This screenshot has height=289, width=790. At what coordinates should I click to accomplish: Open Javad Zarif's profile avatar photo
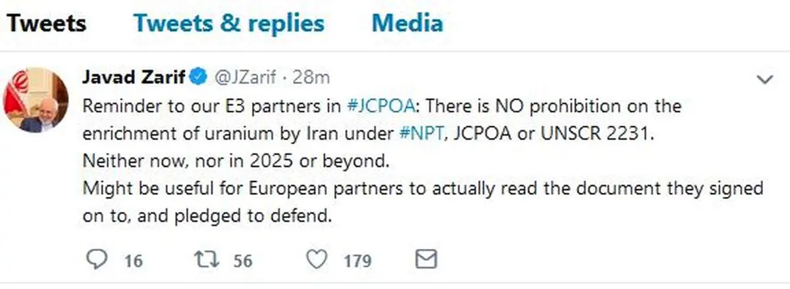click(37, 100)
